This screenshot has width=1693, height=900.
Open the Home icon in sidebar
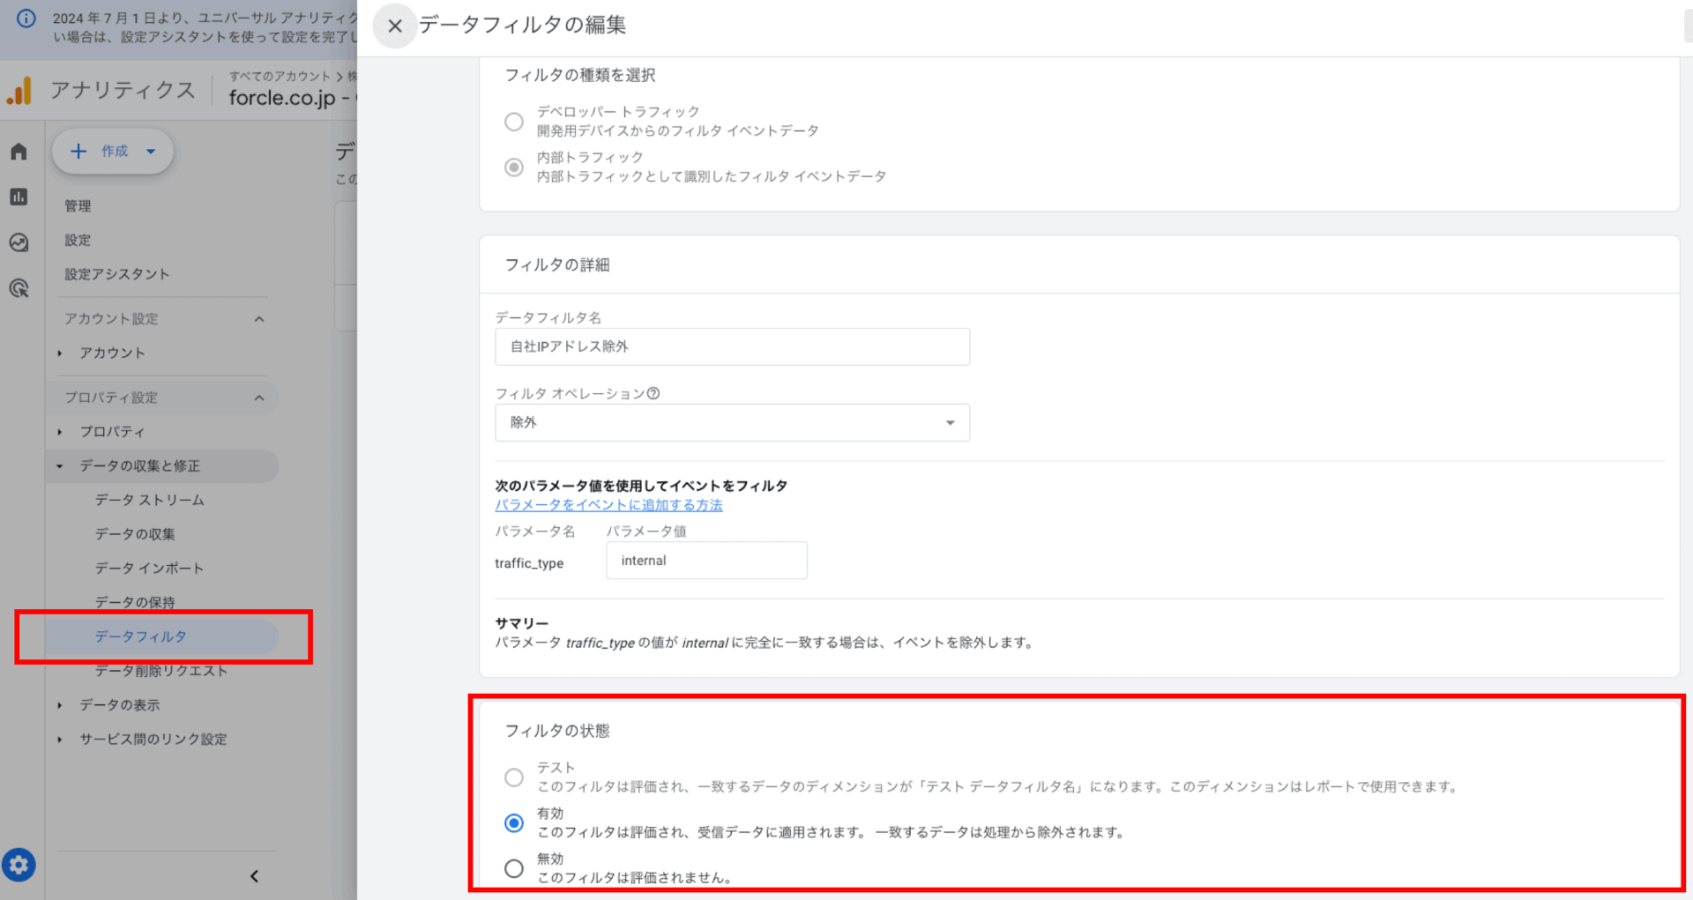click(19, 152)
